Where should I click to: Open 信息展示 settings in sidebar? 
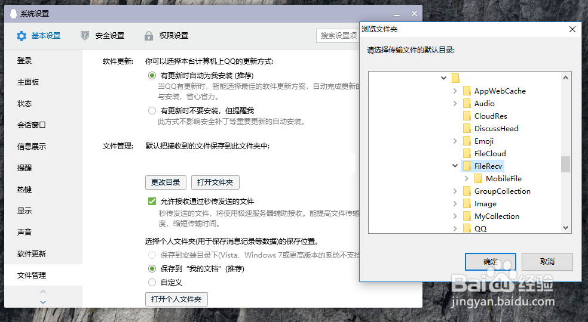coord(44,147)
